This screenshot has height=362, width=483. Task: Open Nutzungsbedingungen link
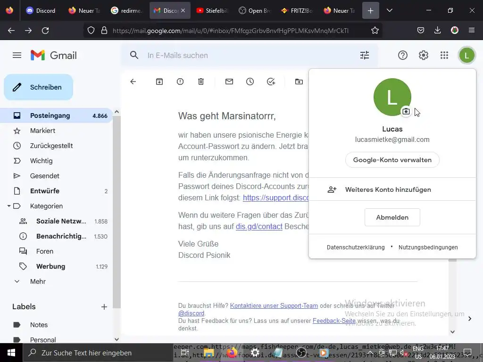[428, 247]
